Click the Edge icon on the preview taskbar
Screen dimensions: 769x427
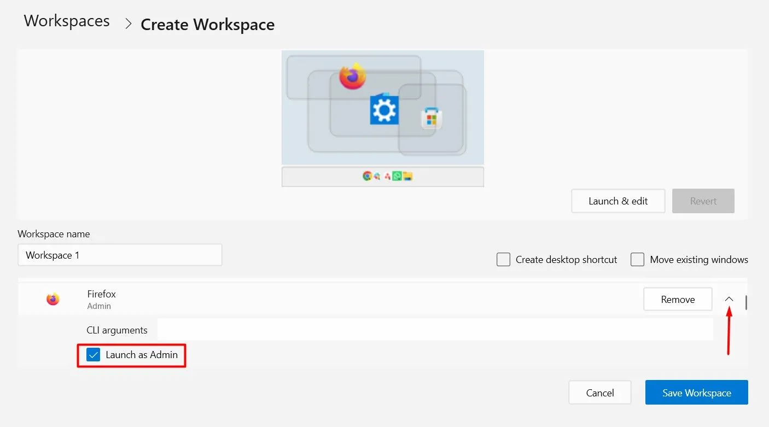(377, 176)
